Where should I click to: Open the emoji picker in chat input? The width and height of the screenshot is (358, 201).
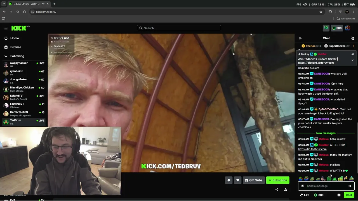(x=350, y=186)
